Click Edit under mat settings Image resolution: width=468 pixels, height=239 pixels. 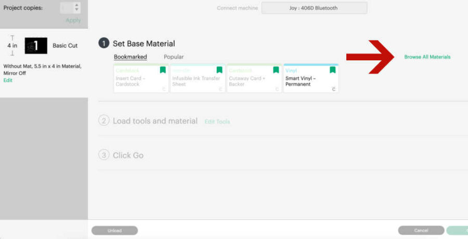tap(8, 81)
